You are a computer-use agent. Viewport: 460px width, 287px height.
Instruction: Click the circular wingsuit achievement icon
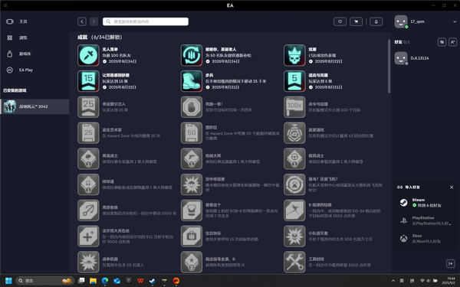tap(294, 184)
